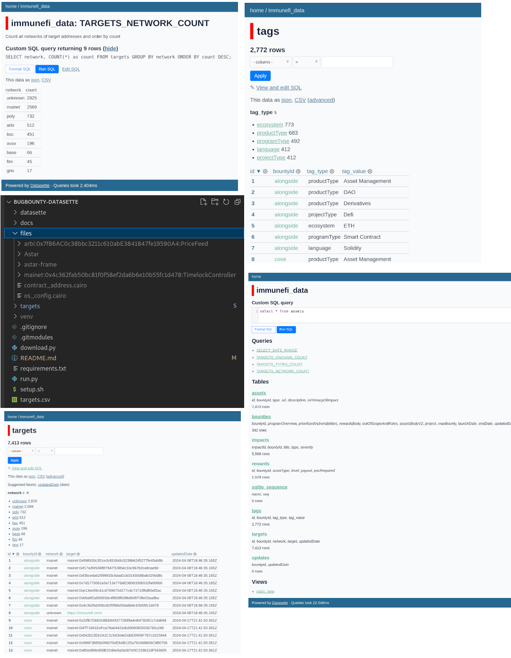Click Run SQL under Custom SQL query editor
Screen dimensions: 511x658
(286, 329)
